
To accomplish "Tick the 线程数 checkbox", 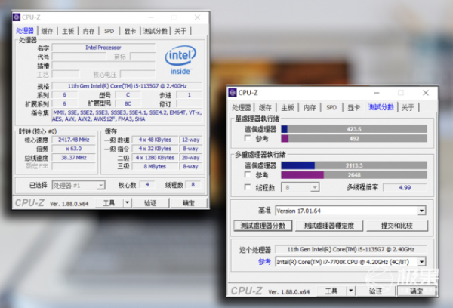I will [x=248, y=187].
